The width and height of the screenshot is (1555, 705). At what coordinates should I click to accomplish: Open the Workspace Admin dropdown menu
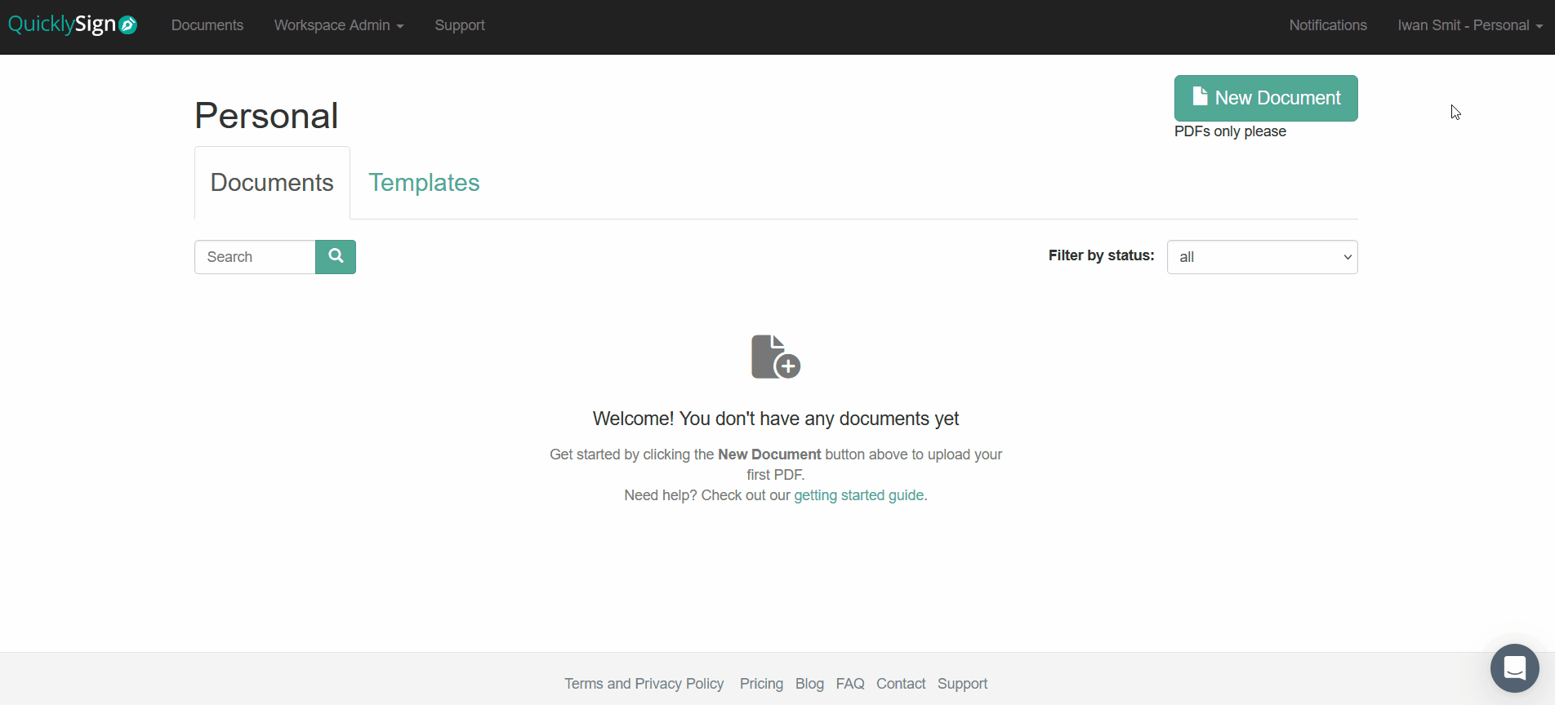[339, 25]
